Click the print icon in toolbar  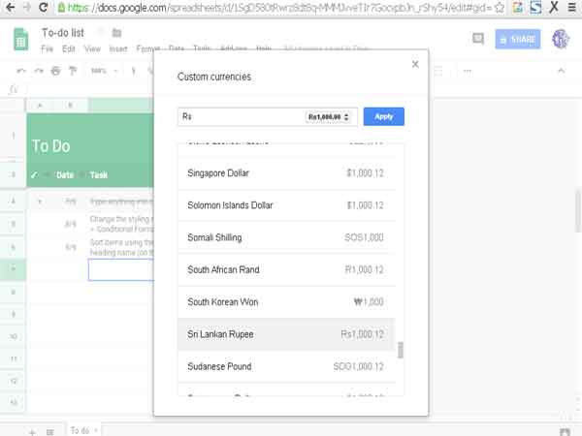55,71
